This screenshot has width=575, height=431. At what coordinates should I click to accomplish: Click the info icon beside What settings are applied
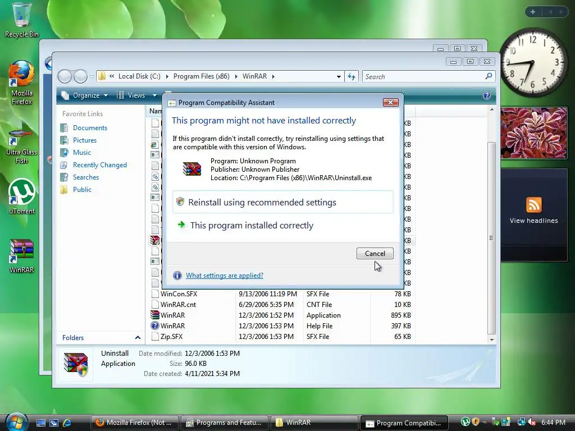point(177,275)
